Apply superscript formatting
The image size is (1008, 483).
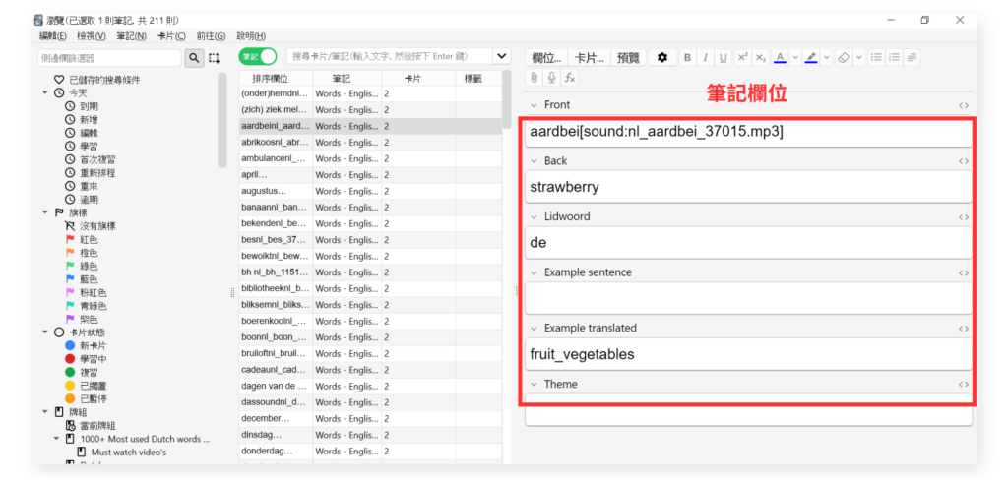pyautogui.click(x=743, y=57)
